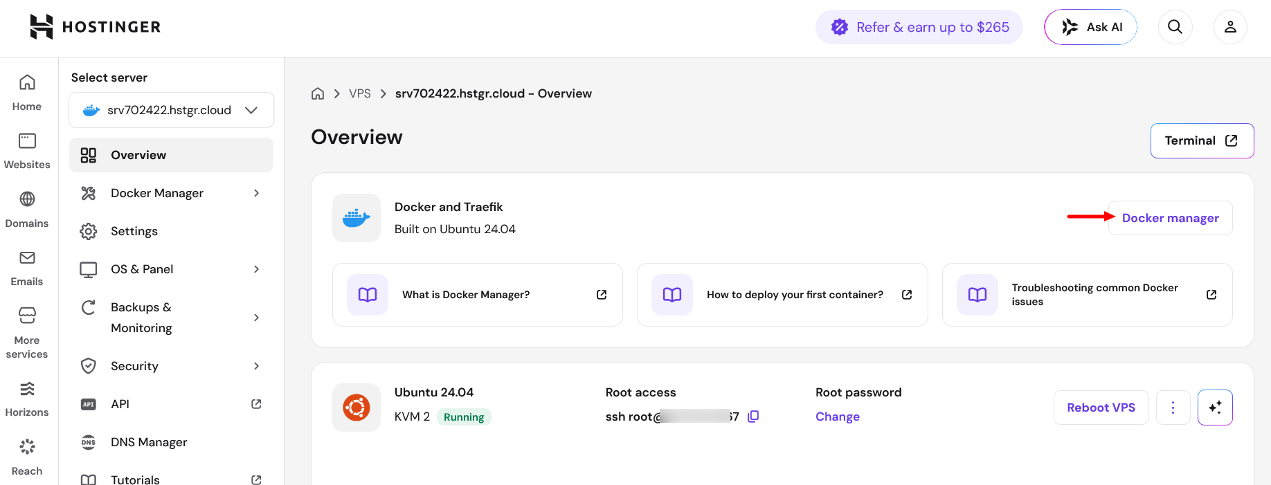This screenshot has height=485, width=1271.
Task: Copy the ssh root access command
Action: click(754, 417)
